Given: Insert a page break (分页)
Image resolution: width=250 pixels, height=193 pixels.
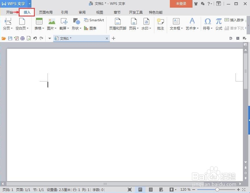Looking at the screenshot, I should tap(7, 24).
